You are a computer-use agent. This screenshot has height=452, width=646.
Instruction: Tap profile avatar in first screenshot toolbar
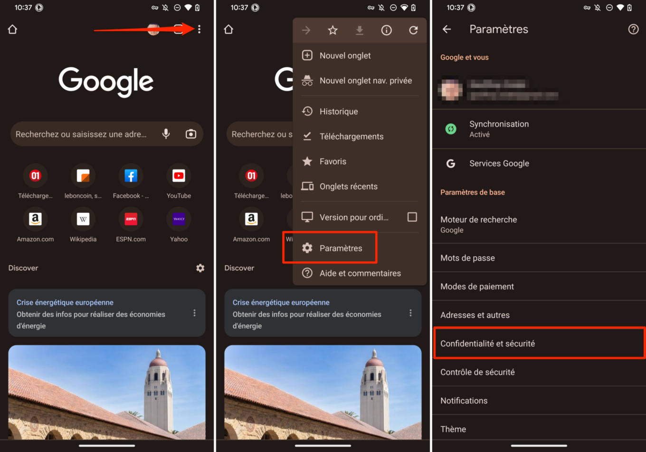click(153, 29)
